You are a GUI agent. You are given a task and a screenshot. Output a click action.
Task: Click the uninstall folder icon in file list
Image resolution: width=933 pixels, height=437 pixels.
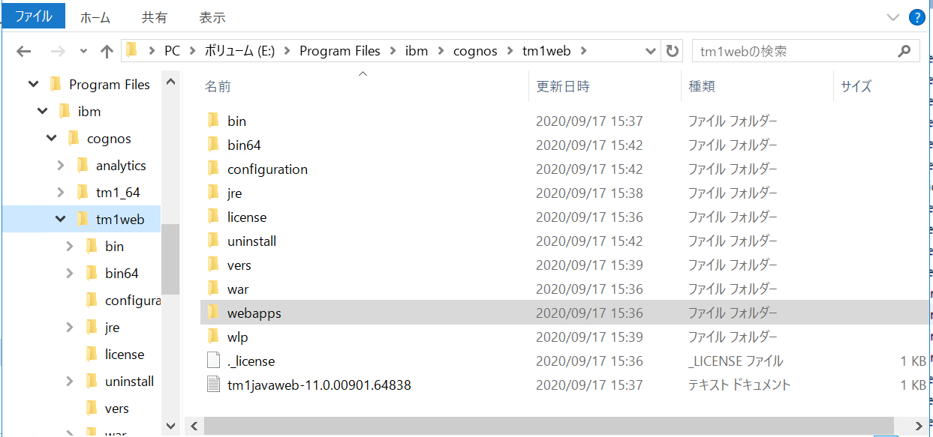click(214, 241)
